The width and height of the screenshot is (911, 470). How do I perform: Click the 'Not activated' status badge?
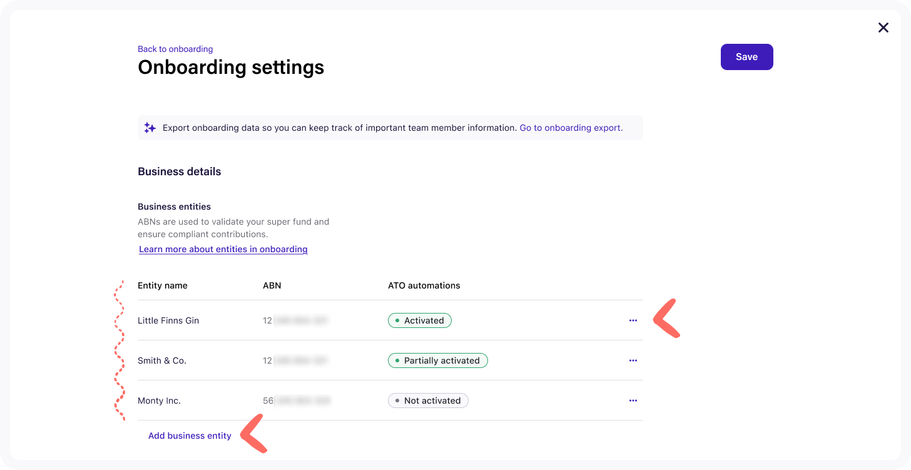pos(428,401)
